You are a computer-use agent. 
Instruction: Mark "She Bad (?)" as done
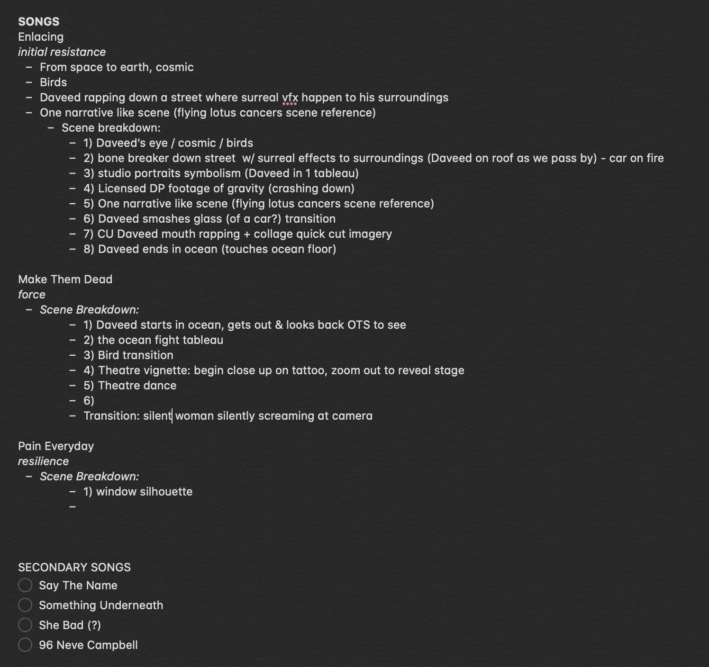click(25, 625)
